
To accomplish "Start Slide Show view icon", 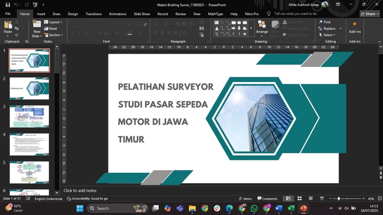I will [322, 198].
